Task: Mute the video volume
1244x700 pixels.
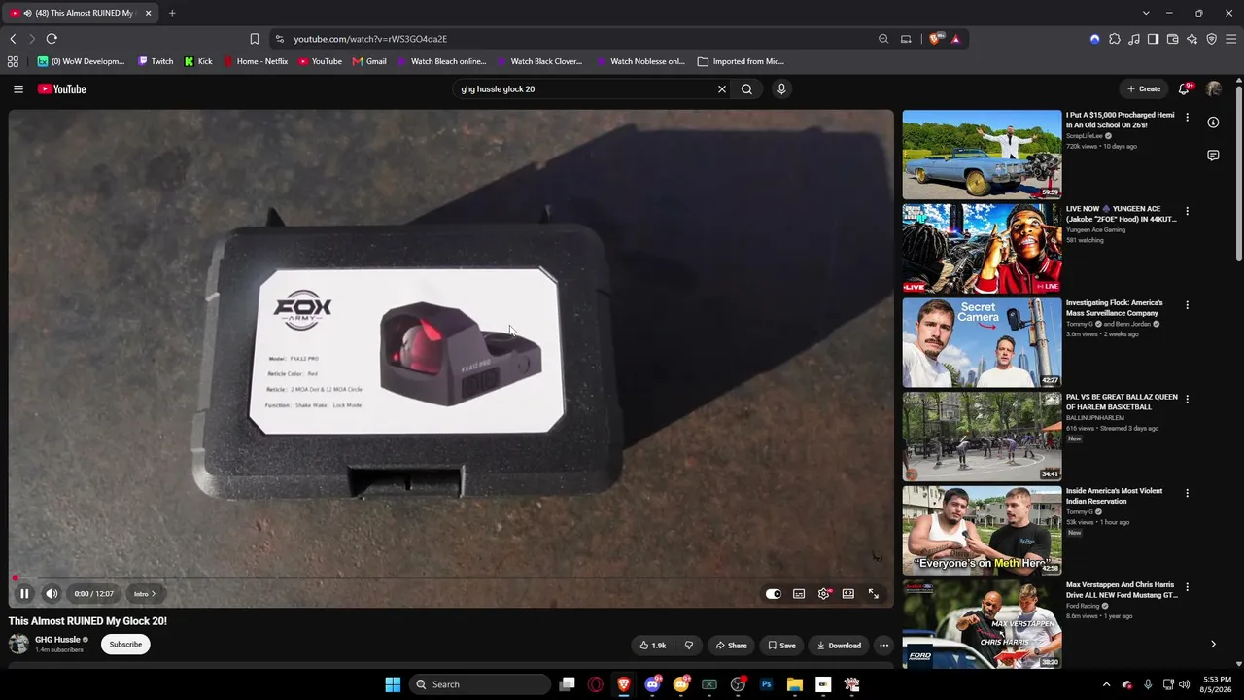Action: 52,594
